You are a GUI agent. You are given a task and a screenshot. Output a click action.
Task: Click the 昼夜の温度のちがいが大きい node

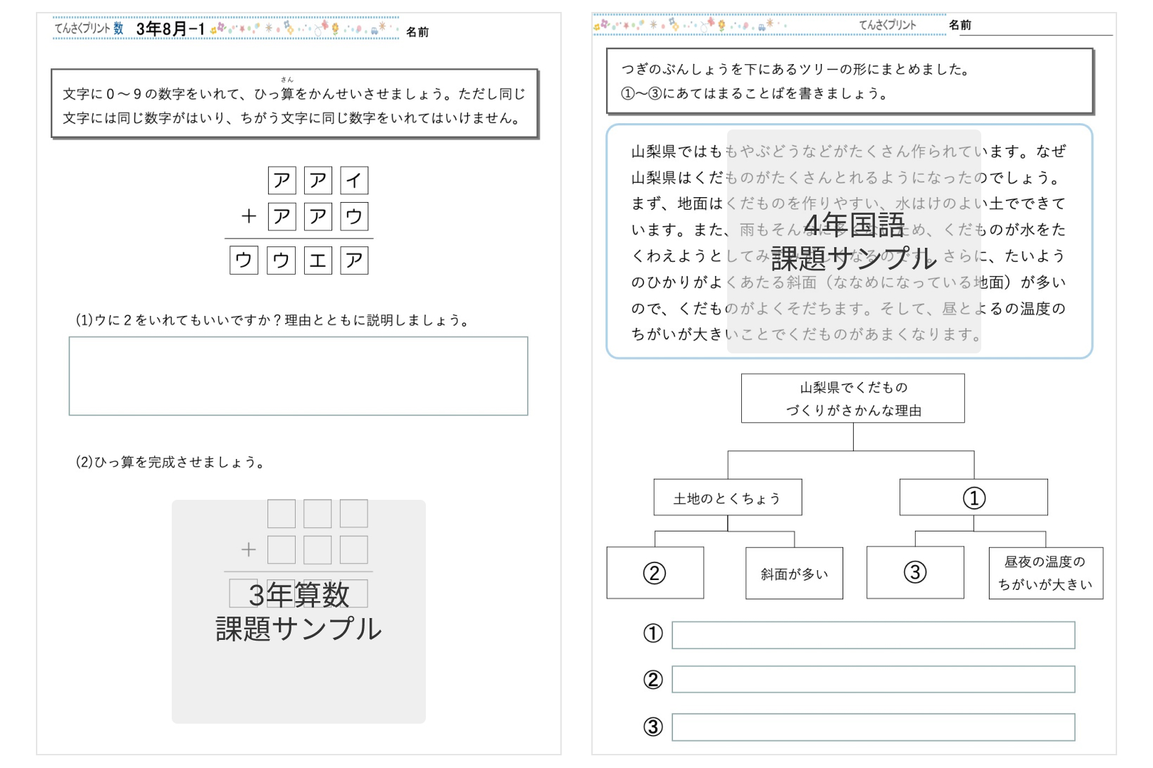(x=1045, y=573)
